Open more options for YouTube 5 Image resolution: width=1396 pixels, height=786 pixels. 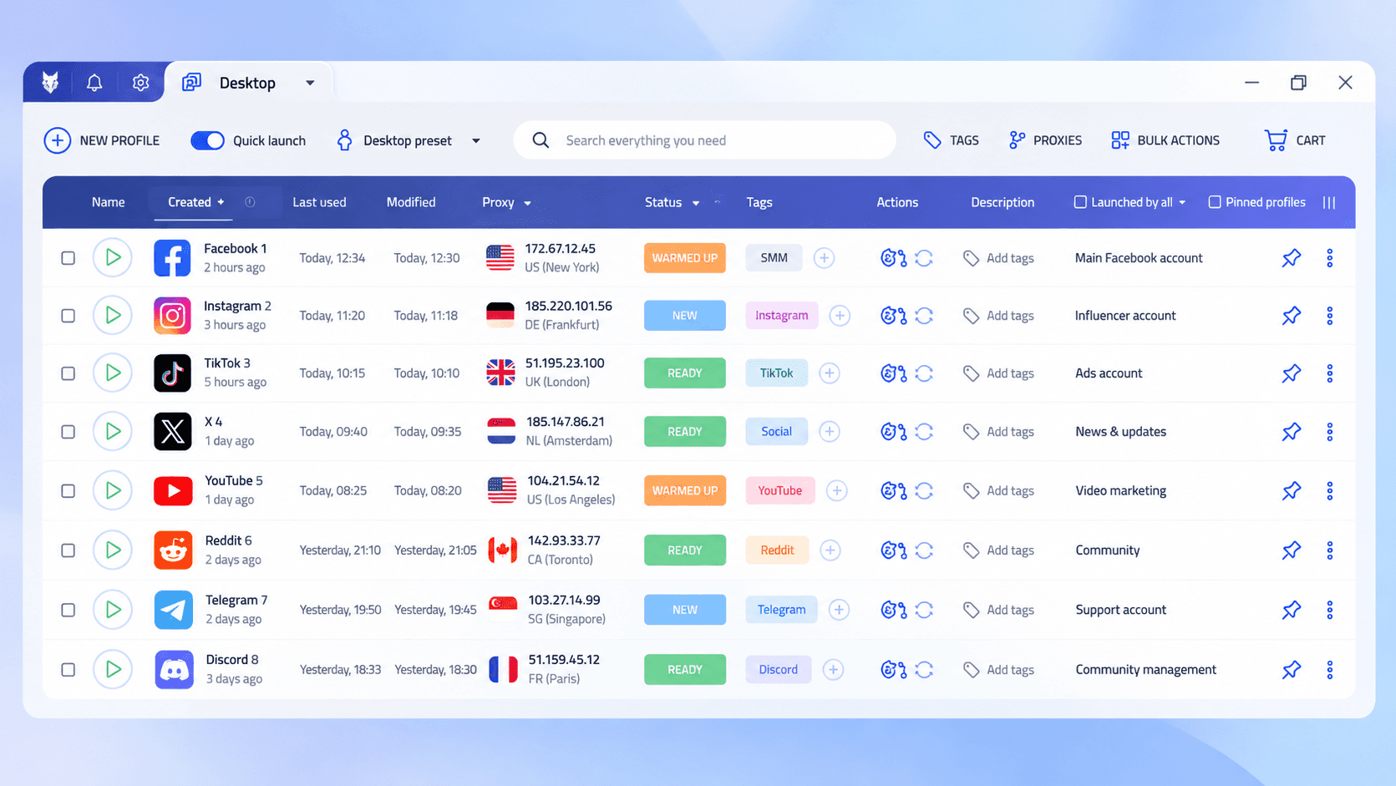pos(1330,490)
